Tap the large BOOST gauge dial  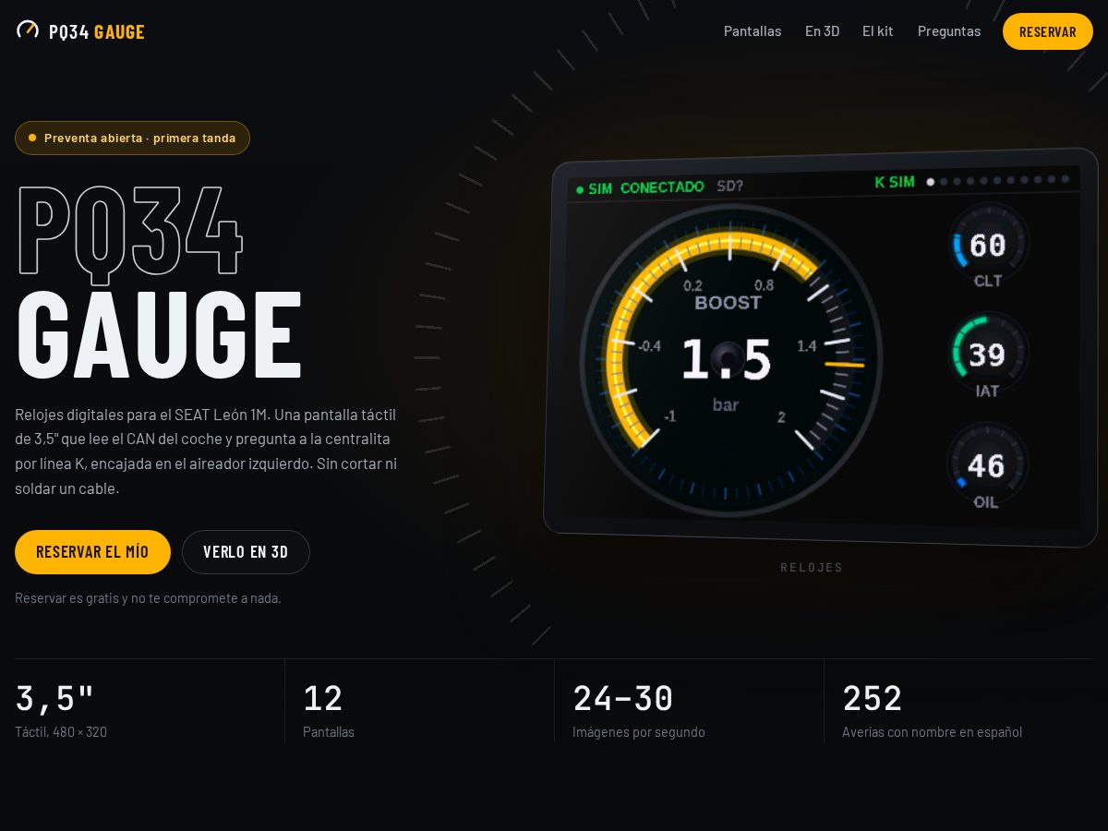point(730,359)
